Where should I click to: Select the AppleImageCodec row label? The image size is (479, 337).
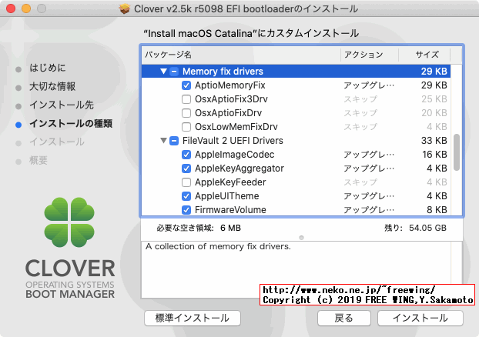point(235,155)
